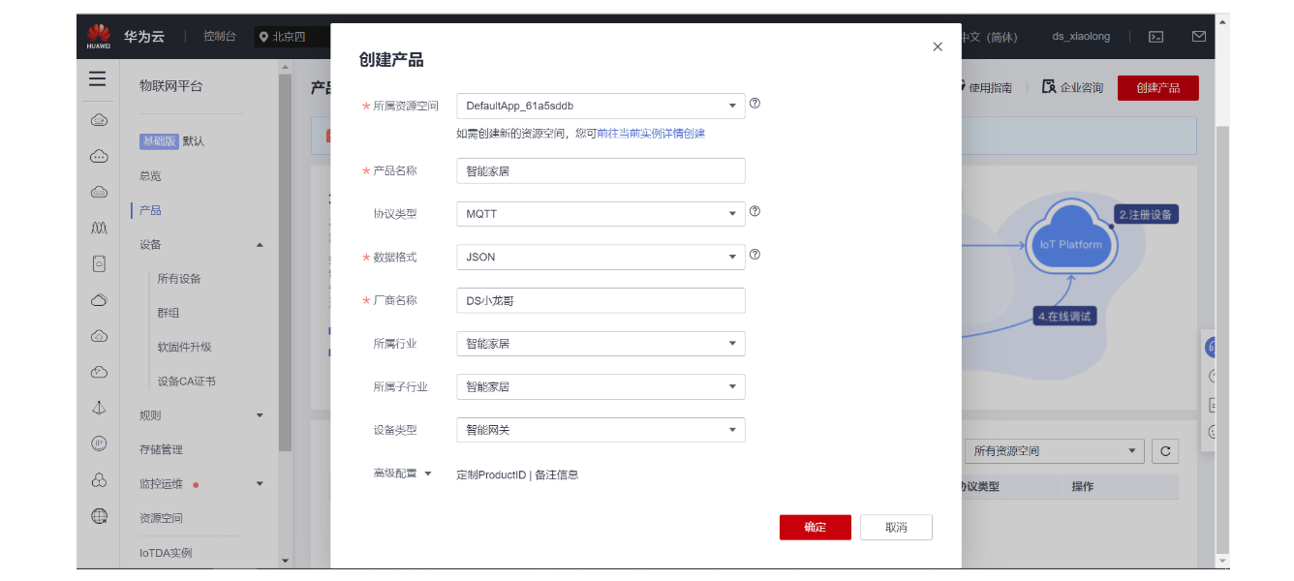Open the hamburger menu in the sidebar
Screen dimensions: 1294x581
(98, 79)
